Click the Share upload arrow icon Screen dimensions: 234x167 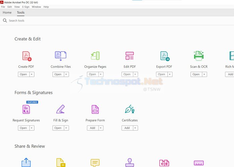[26, 162]
